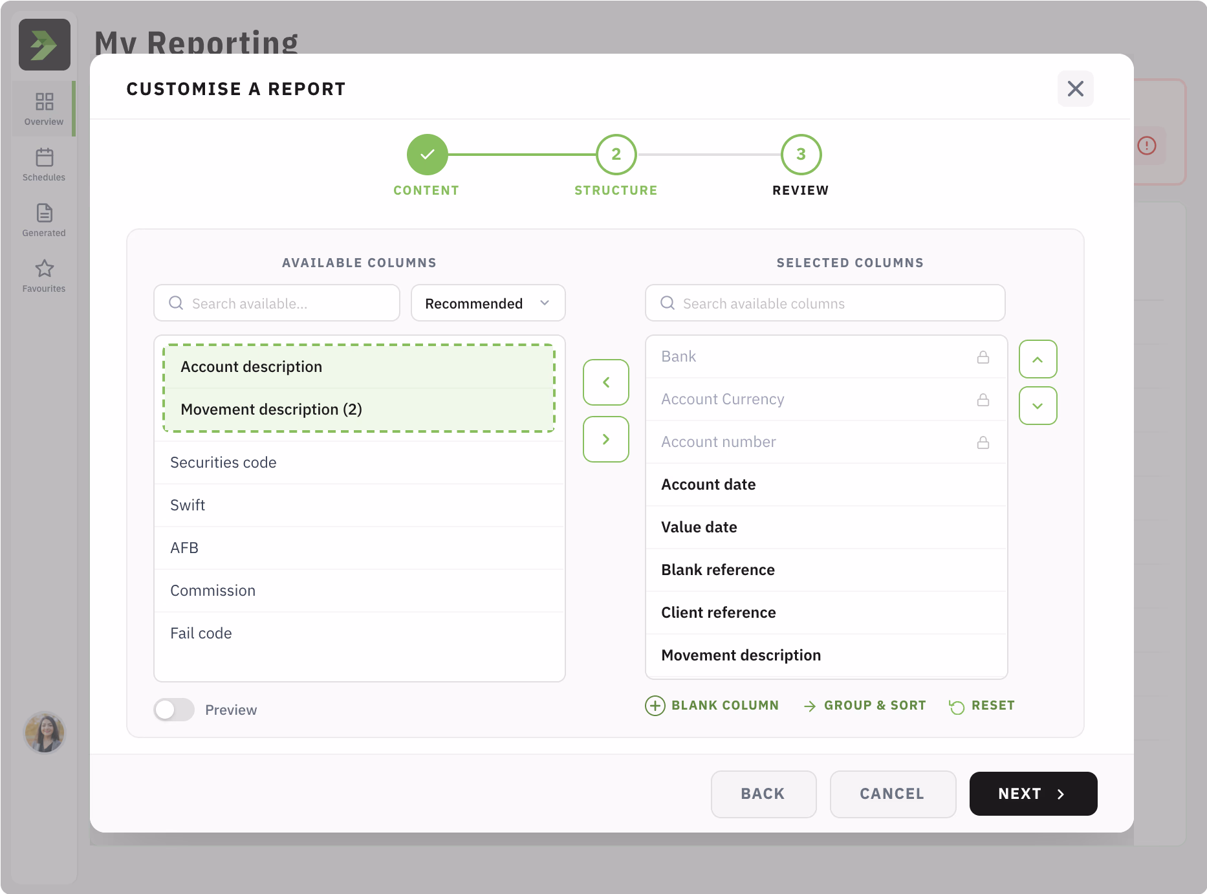Move column right to selected list
This screenshot has width=1207, height=894.
click(606, 439)
